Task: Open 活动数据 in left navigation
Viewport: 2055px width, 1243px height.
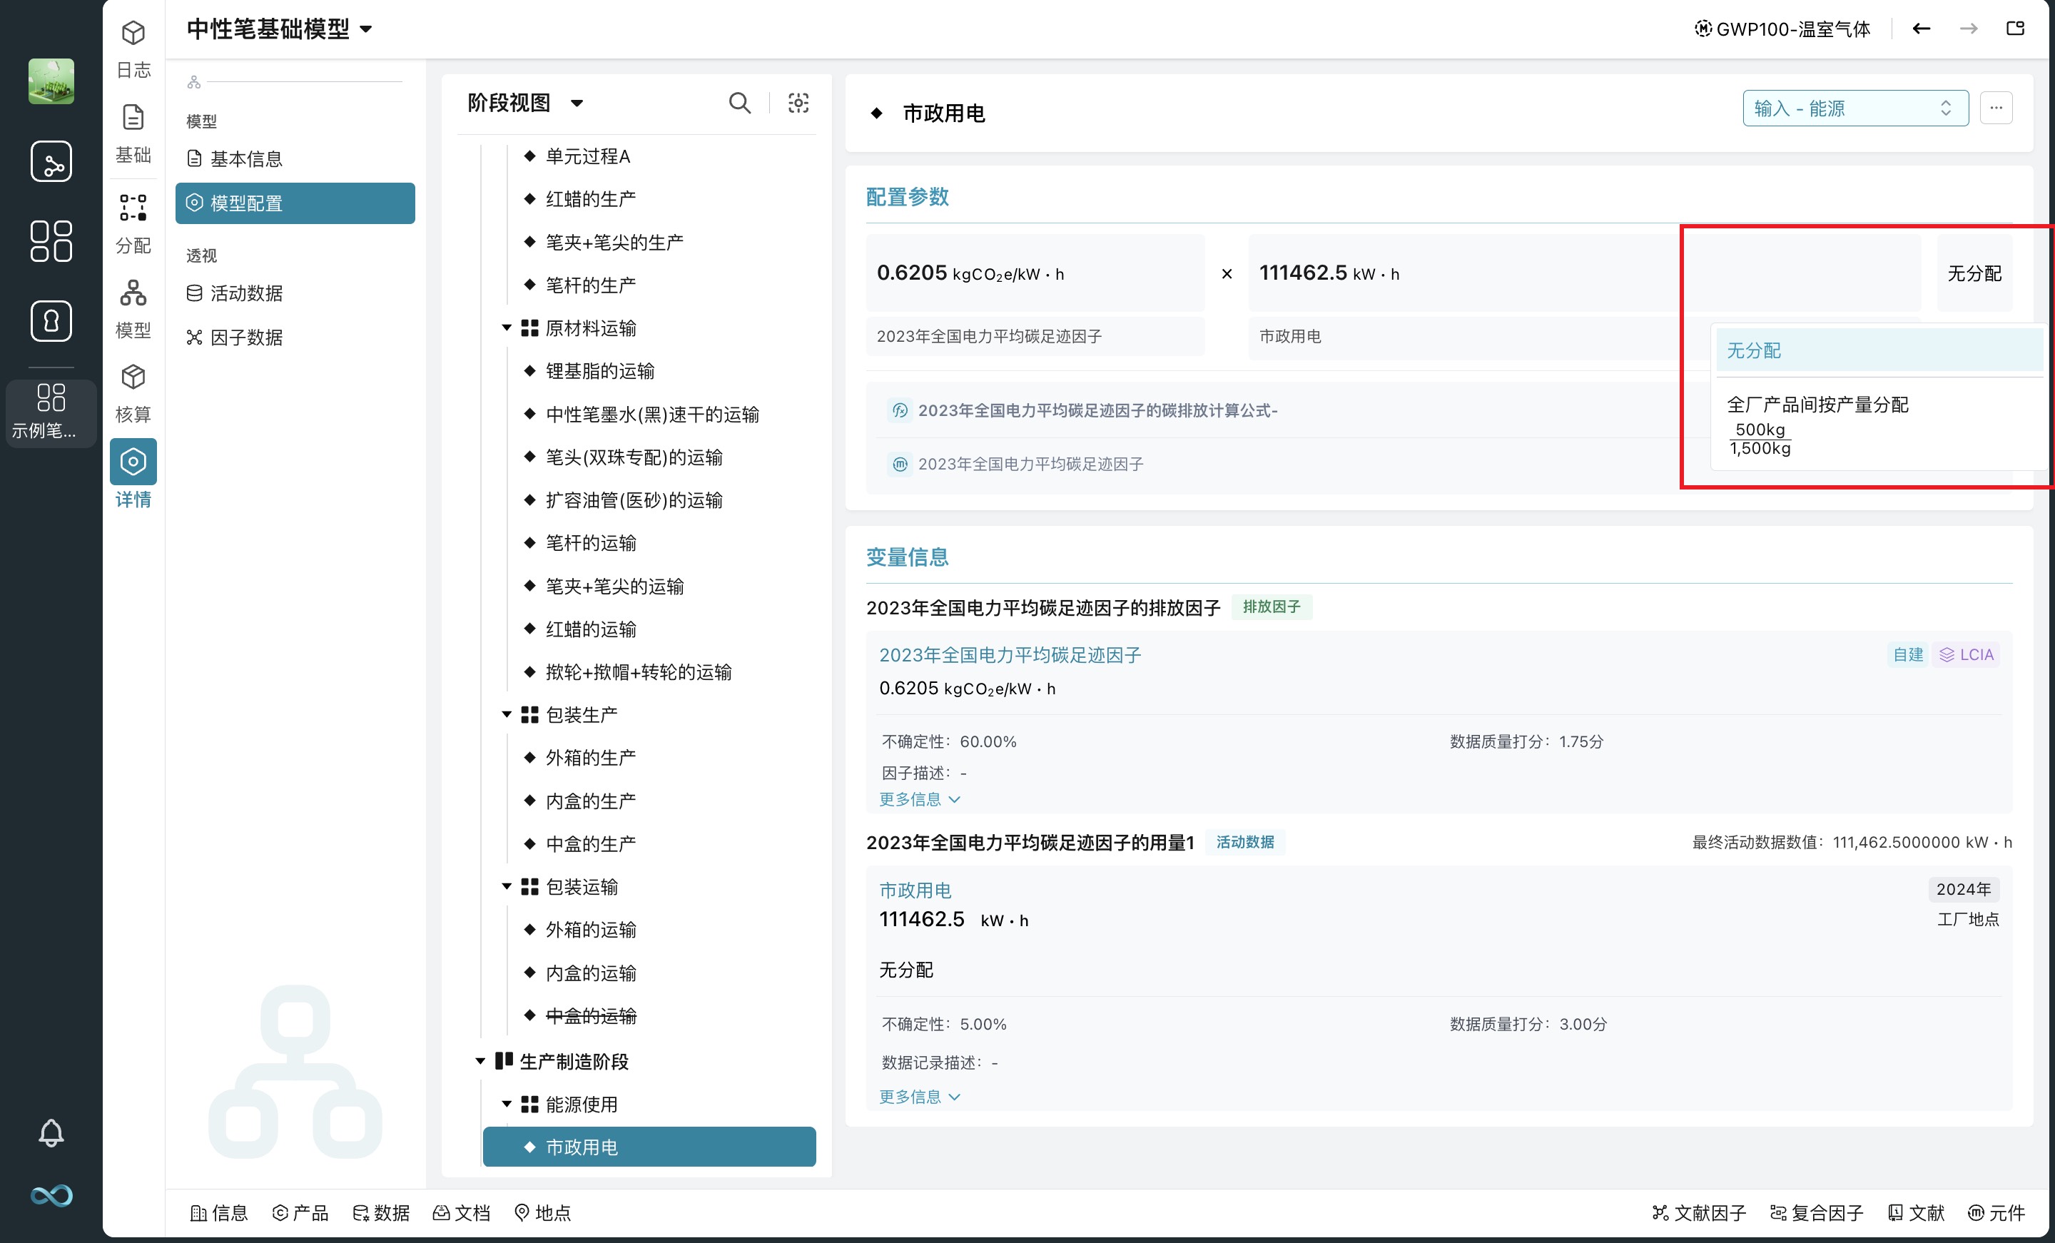Action: point(246,293)
